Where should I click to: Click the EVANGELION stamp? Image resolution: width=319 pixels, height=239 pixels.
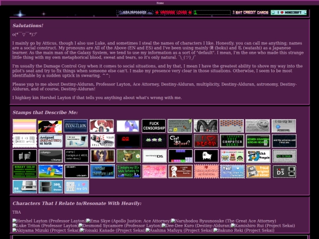(x=76, y=126)
